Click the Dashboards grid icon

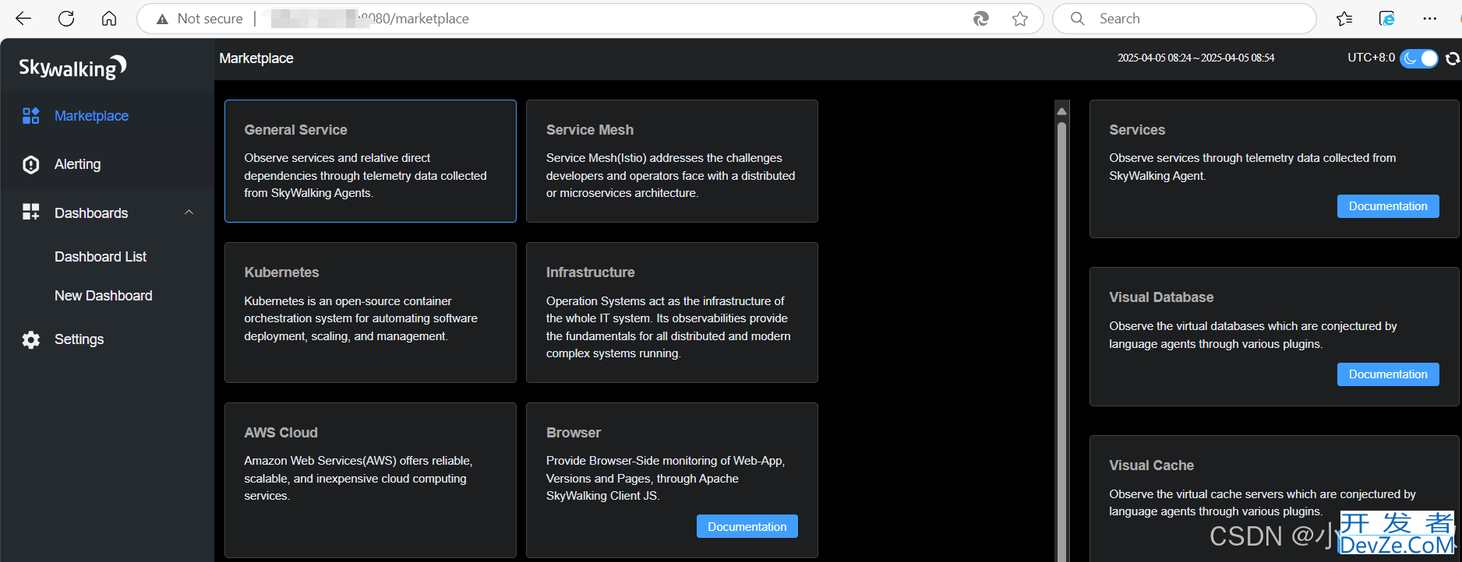point(30,212)
